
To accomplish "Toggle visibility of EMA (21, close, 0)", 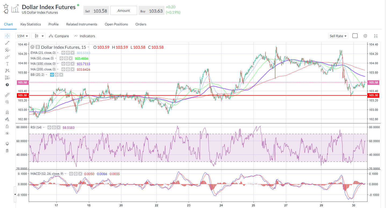I will pos(63,53).
